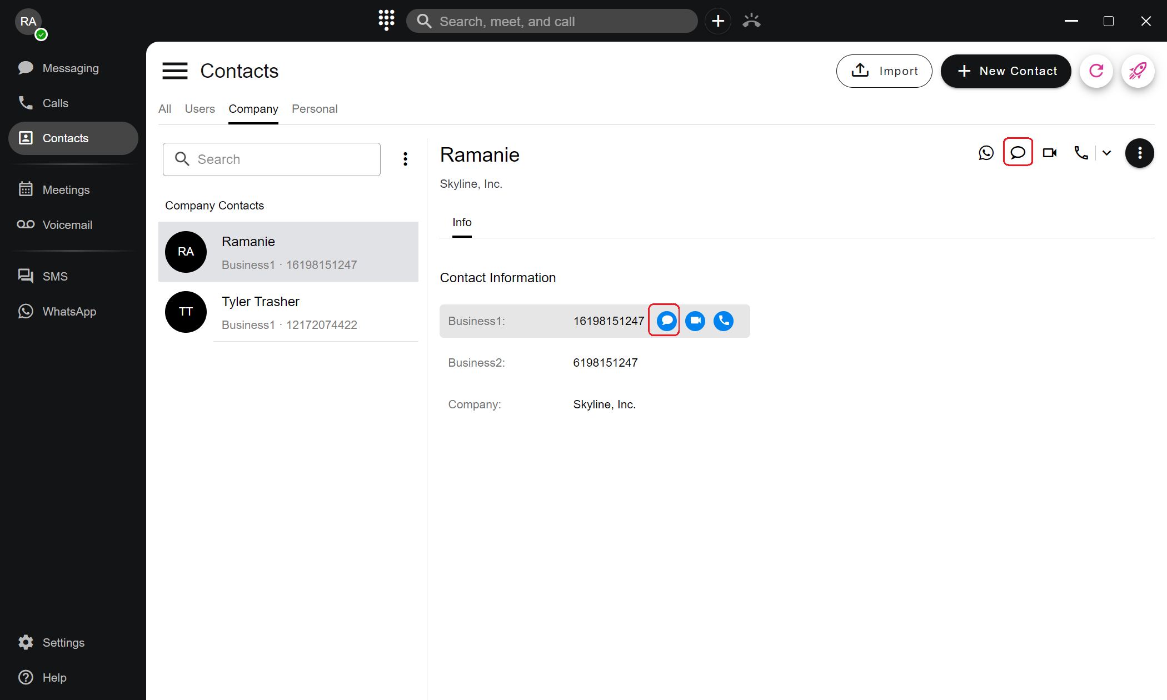
Task: Switch to the Personal contacts tab
Action: coord(315,109)
